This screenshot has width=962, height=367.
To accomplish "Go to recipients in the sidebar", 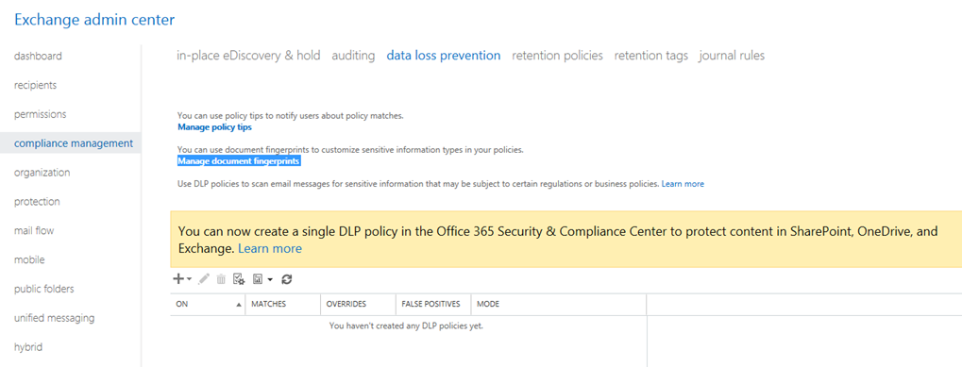I will [36, 85].
